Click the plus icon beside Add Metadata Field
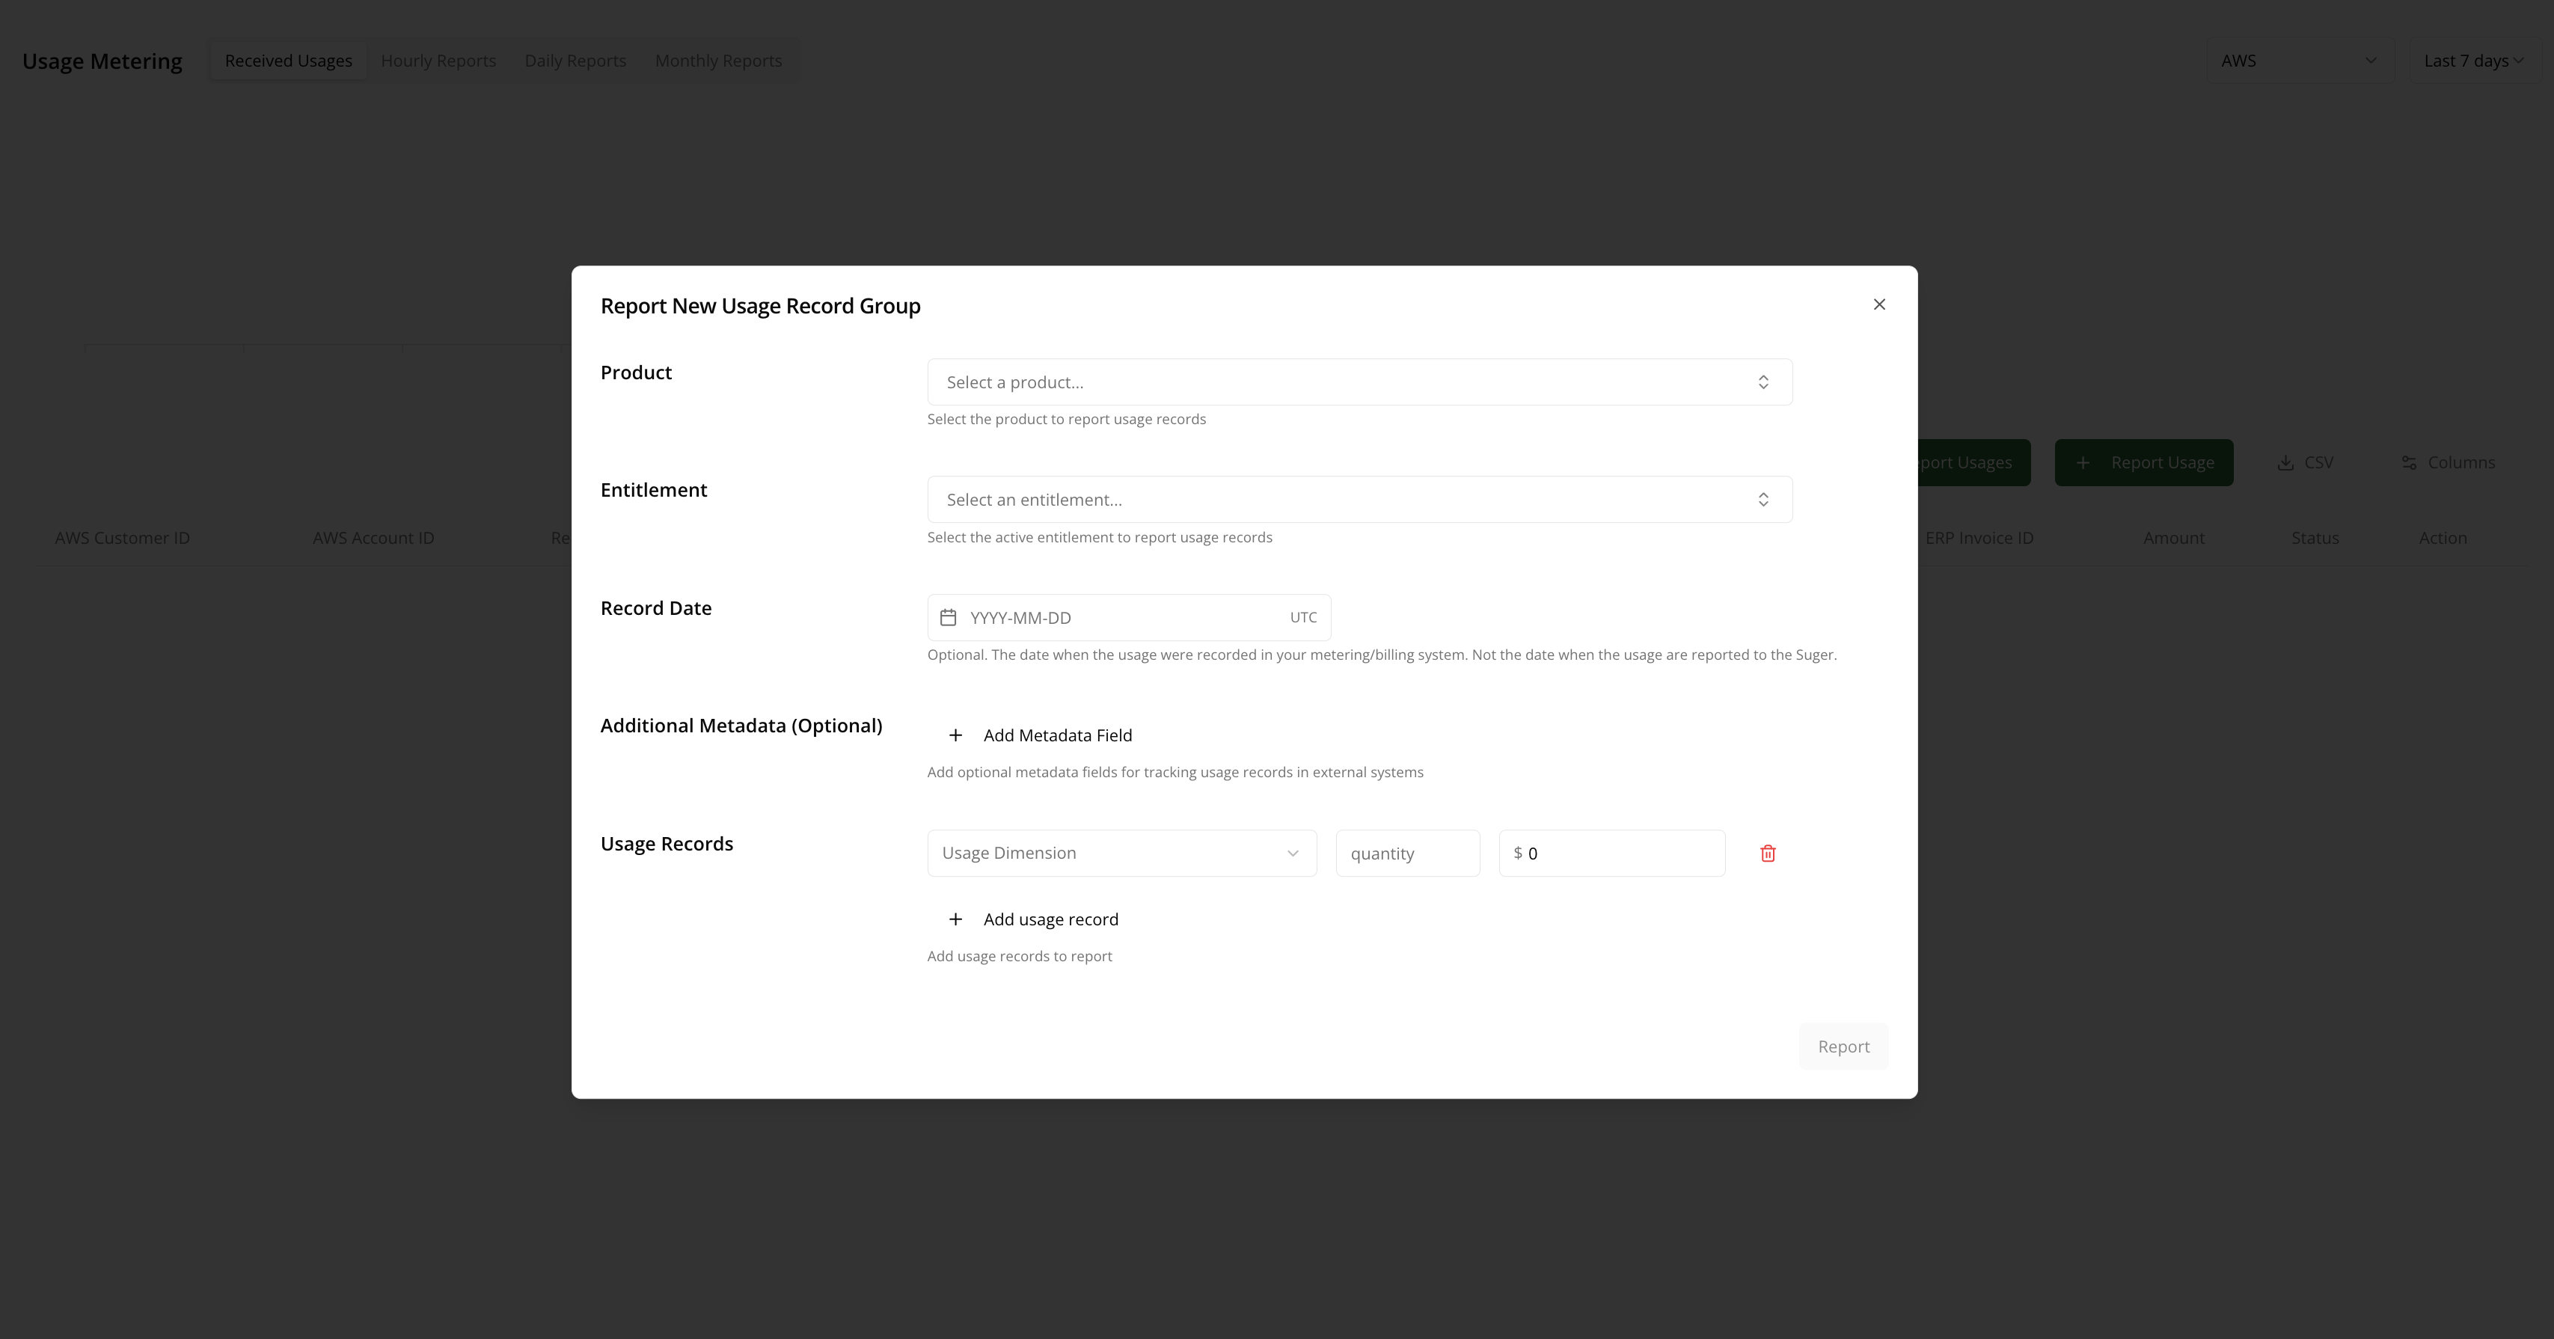 [955, 735]
